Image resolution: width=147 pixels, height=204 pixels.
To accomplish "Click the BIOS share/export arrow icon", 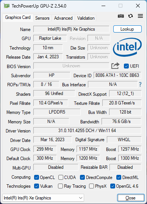I will 115,66.
